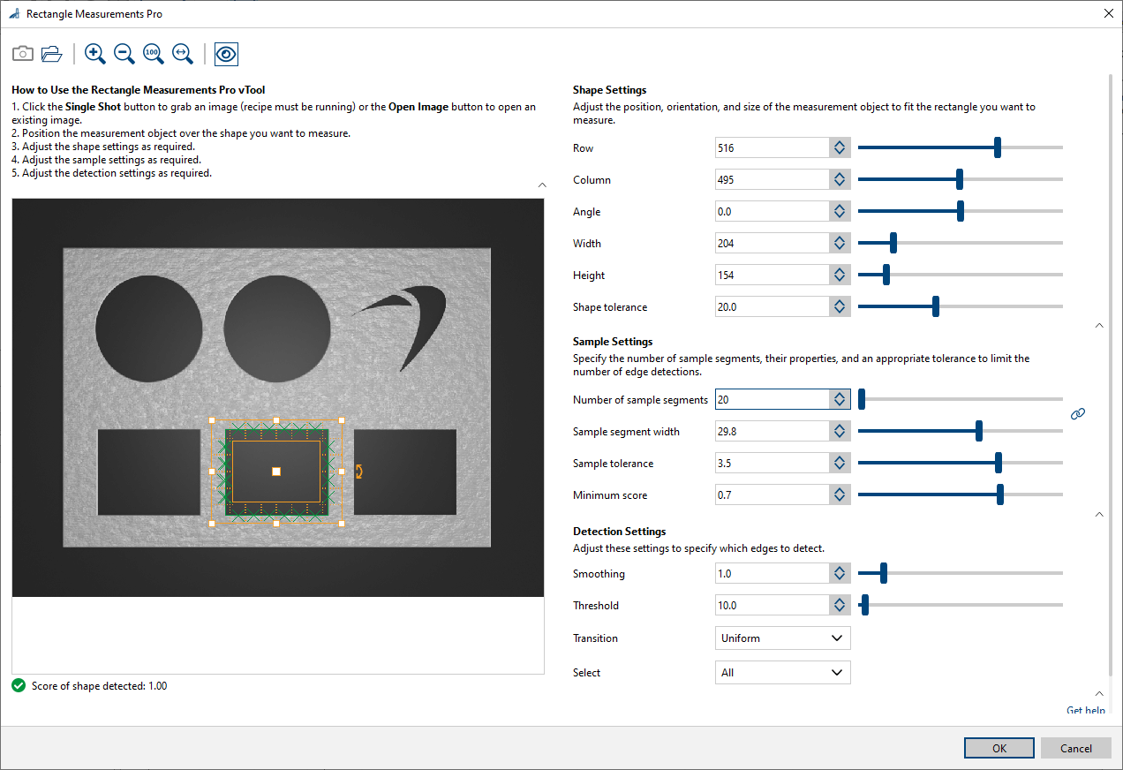
Task: Click the Height input field showing 154
Action: [x=773, y=276]
